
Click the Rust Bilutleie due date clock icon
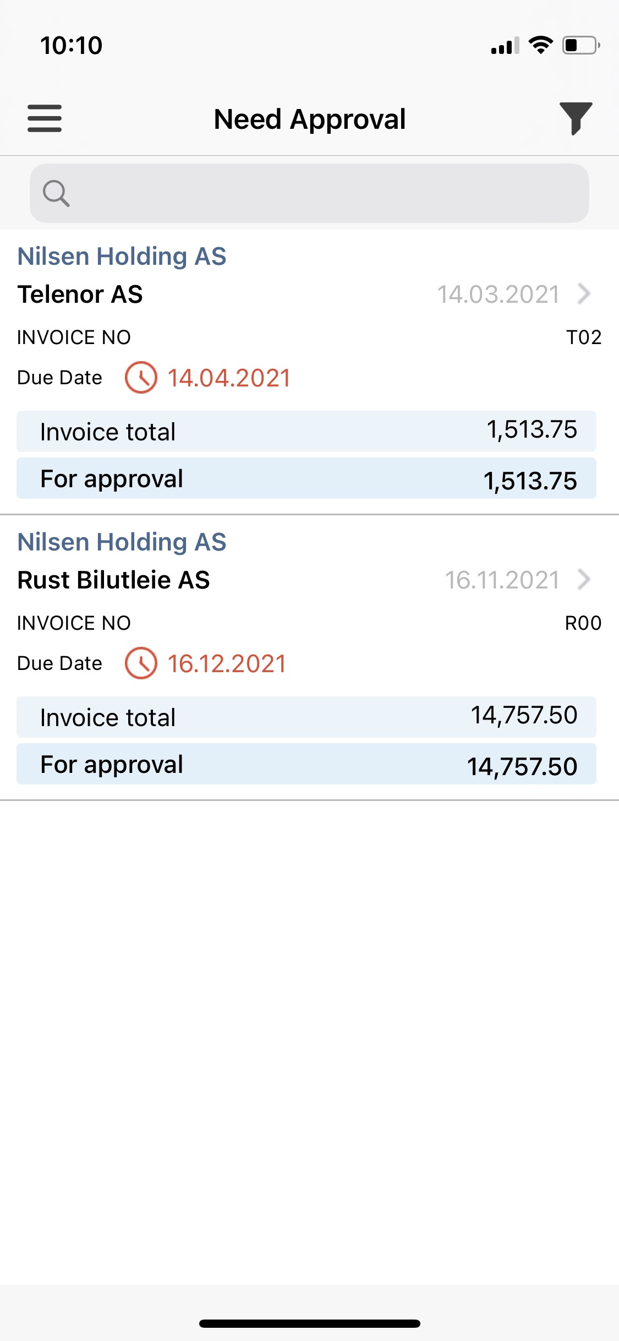point(141,663)
